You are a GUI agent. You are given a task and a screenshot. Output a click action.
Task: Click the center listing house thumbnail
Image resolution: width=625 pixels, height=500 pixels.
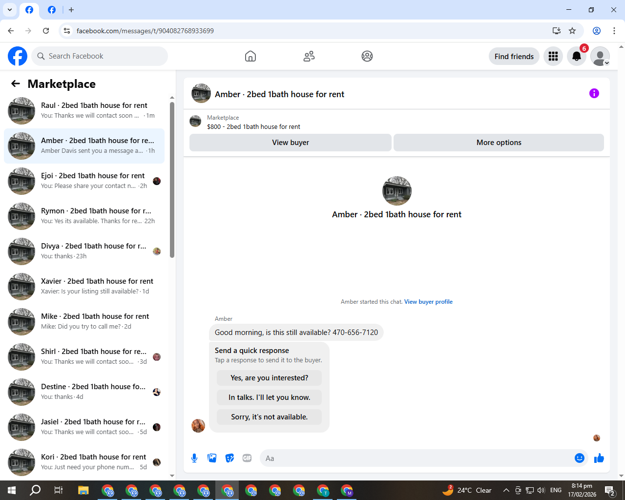[397, 191]
